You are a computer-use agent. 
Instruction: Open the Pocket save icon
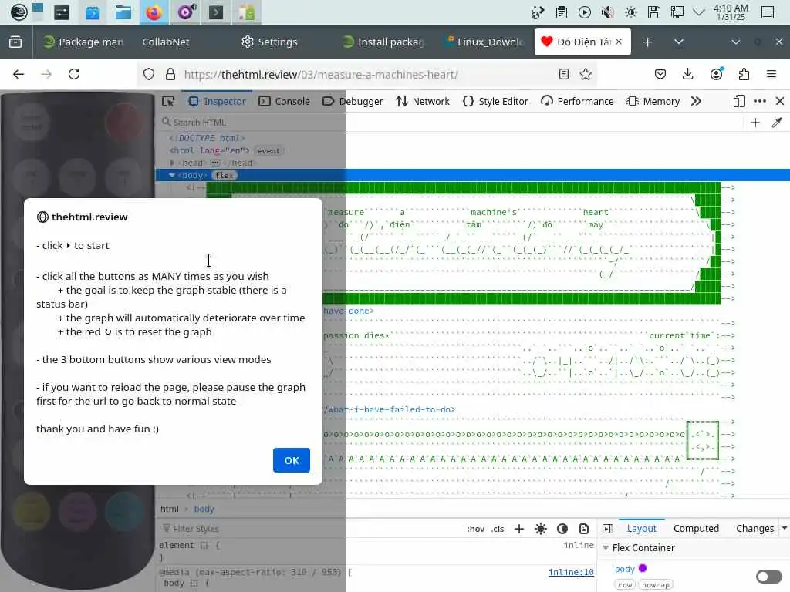pyautogui.click(x=660, y=75)
